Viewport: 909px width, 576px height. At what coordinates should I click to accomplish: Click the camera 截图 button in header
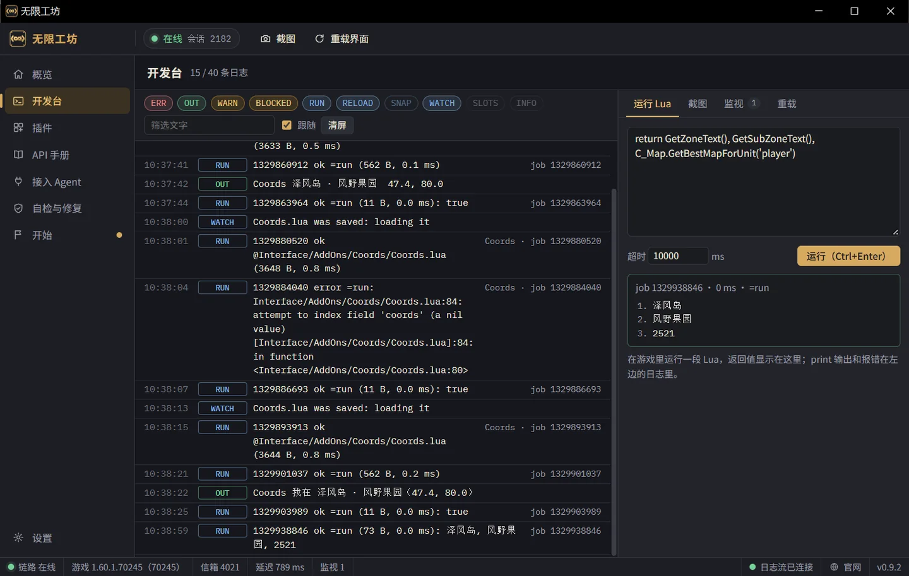278,38
